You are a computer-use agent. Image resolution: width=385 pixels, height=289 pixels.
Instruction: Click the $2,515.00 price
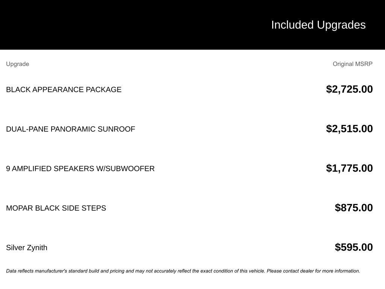coord(349,129)
